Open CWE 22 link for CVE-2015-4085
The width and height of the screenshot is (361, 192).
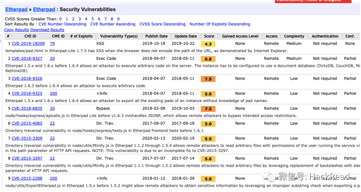[52, 123]
